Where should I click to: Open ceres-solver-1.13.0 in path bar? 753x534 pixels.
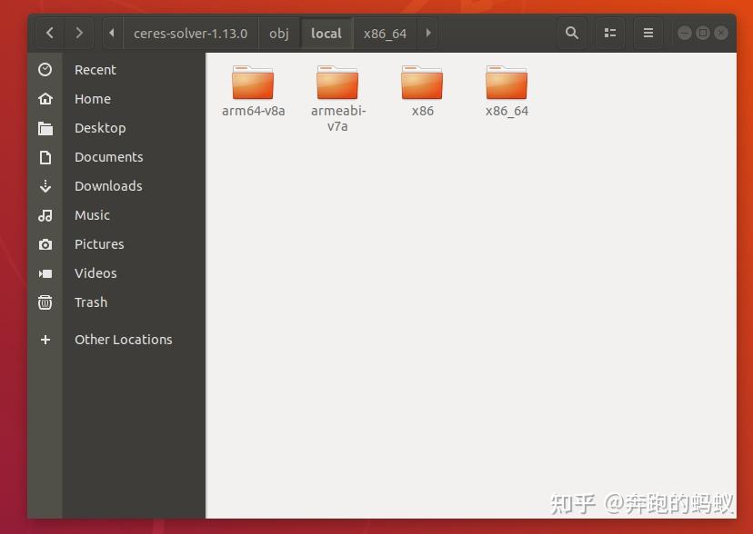coord(191,33)
